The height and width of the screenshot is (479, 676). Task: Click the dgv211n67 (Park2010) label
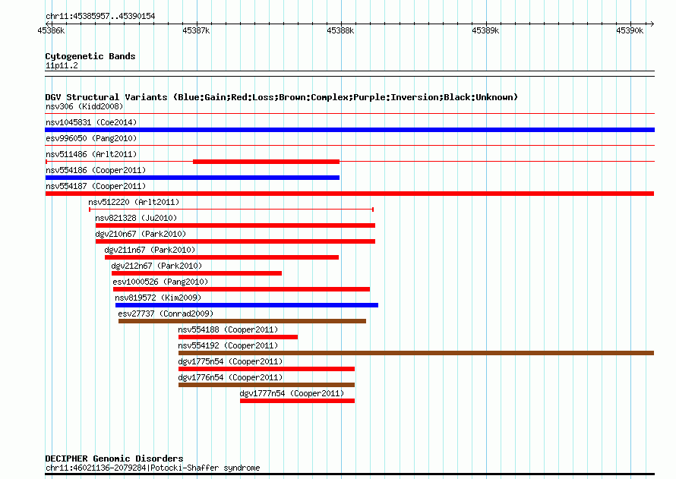coord(150,250)
